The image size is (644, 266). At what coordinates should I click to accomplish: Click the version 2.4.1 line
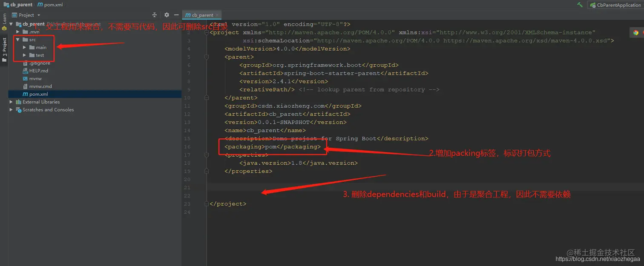pos(284,81)
